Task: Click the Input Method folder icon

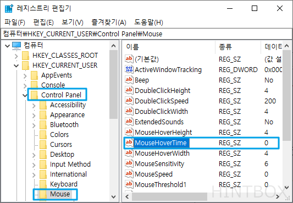Action: pyautogui.click(x=43, y=164)
